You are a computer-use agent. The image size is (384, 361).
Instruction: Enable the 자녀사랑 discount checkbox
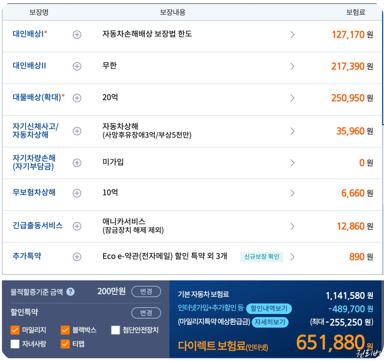tap(15, 344)
